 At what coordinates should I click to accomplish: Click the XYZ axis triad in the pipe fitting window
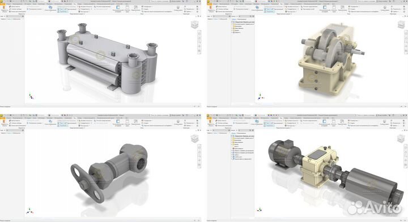tap(29, 211)
